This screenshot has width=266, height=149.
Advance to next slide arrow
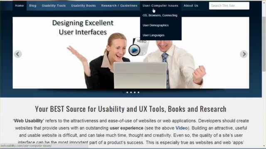coord(244,54)
